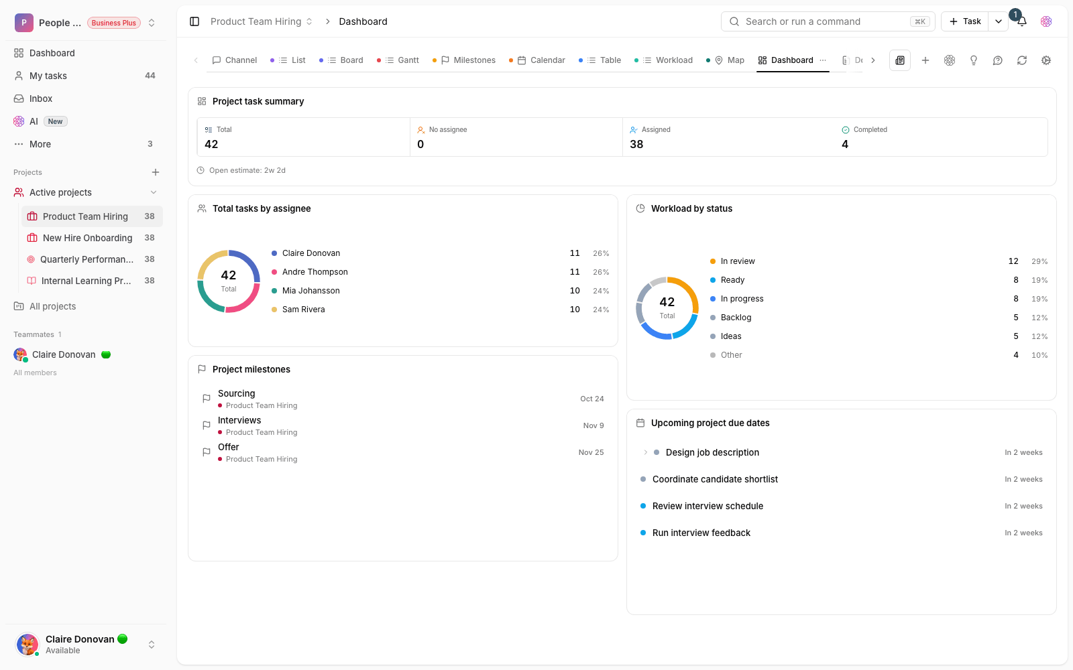Open the lightbulb tips icon
This screenshot has height=670, width=1073.
pyautogui.click(x=974, y=60)
